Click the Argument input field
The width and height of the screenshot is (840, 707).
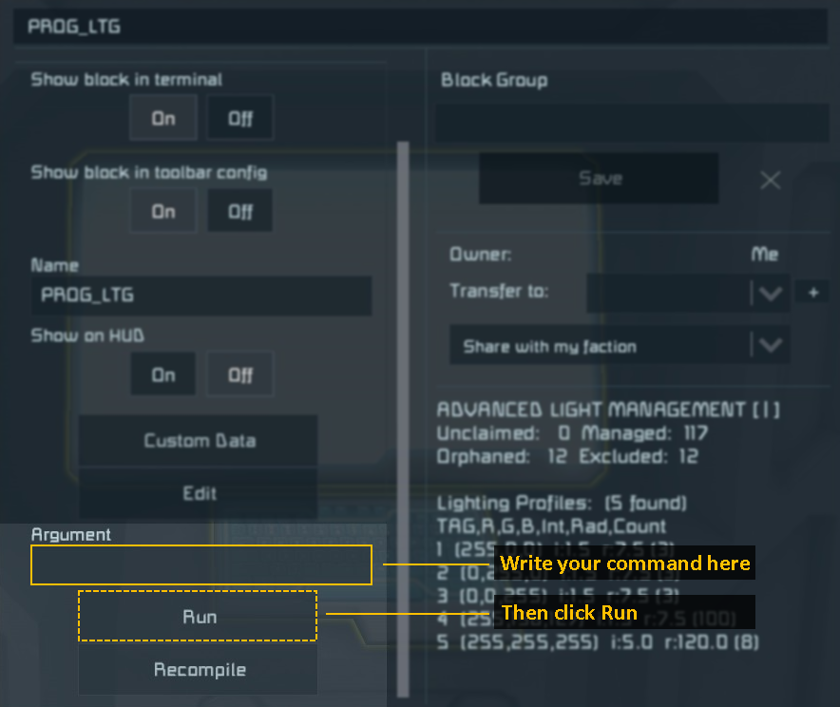200,565
